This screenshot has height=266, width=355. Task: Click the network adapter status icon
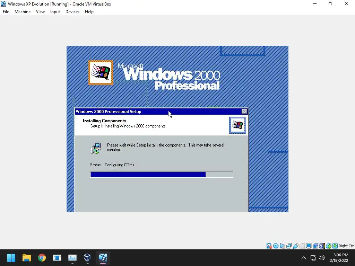click(x=289, y=246)
